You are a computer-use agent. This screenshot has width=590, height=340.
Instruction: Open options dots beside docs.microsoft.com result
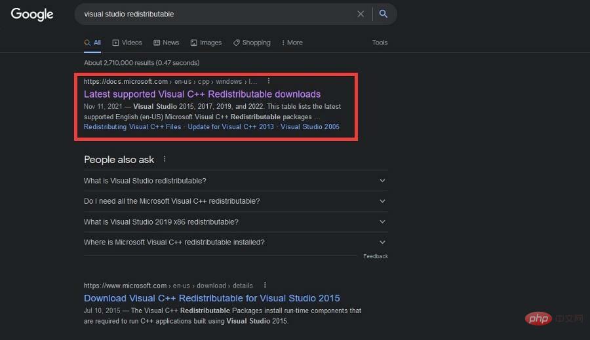pos(269,81)
